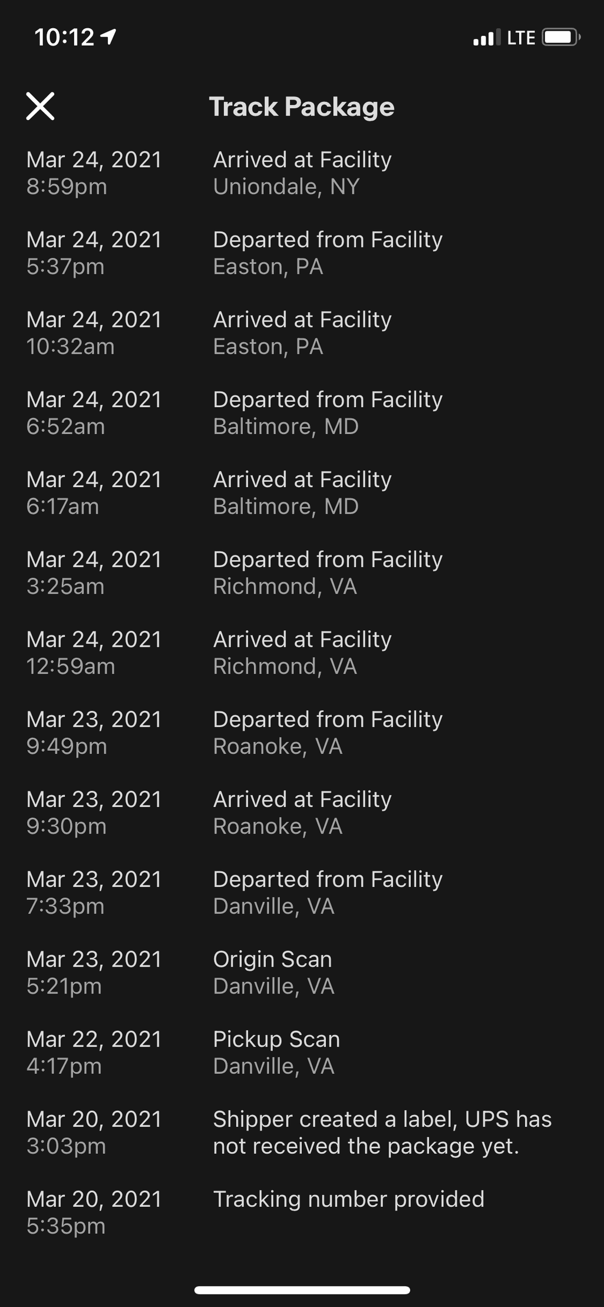Close the Track Package screen
604x1307 pixels.
pyautogui.click(x=40, y=107)
